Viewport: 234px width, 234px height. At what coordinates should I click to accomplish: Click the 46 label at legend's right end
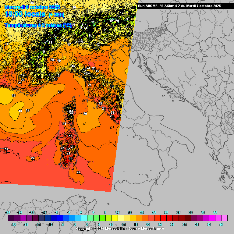(221, 225)
